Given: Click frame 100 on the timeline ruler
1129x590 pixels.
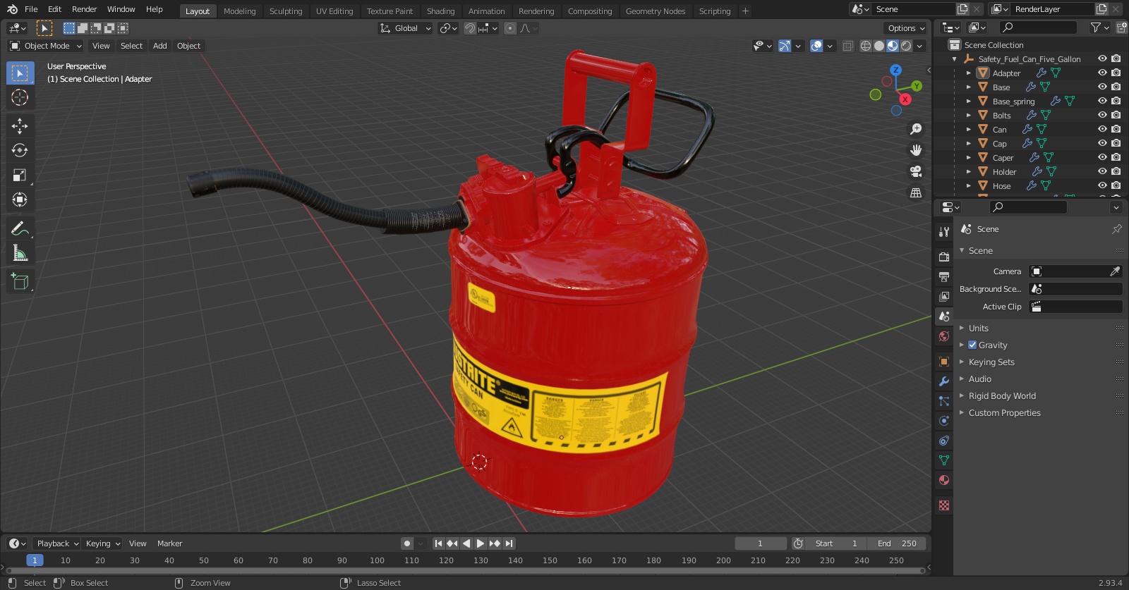Looking at the screenshot, I should click(377, 560).
